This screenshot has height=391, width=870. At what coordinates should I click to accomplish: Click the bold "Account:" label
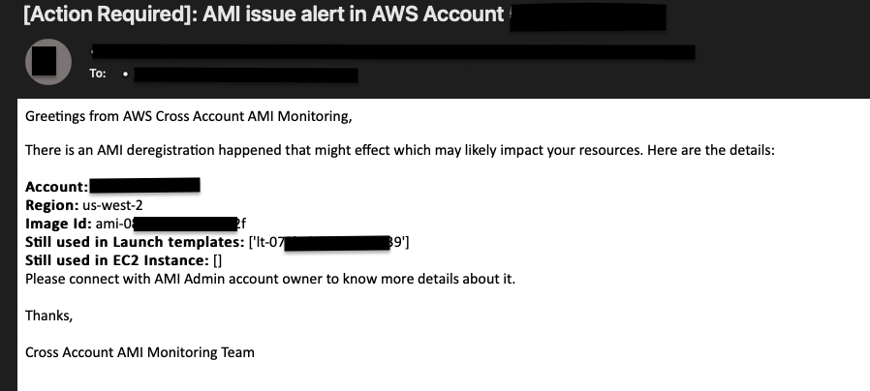57,187
